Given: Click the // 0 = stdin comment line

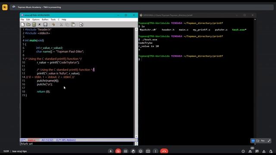Looking at the screenshot, I should [50, 77].
